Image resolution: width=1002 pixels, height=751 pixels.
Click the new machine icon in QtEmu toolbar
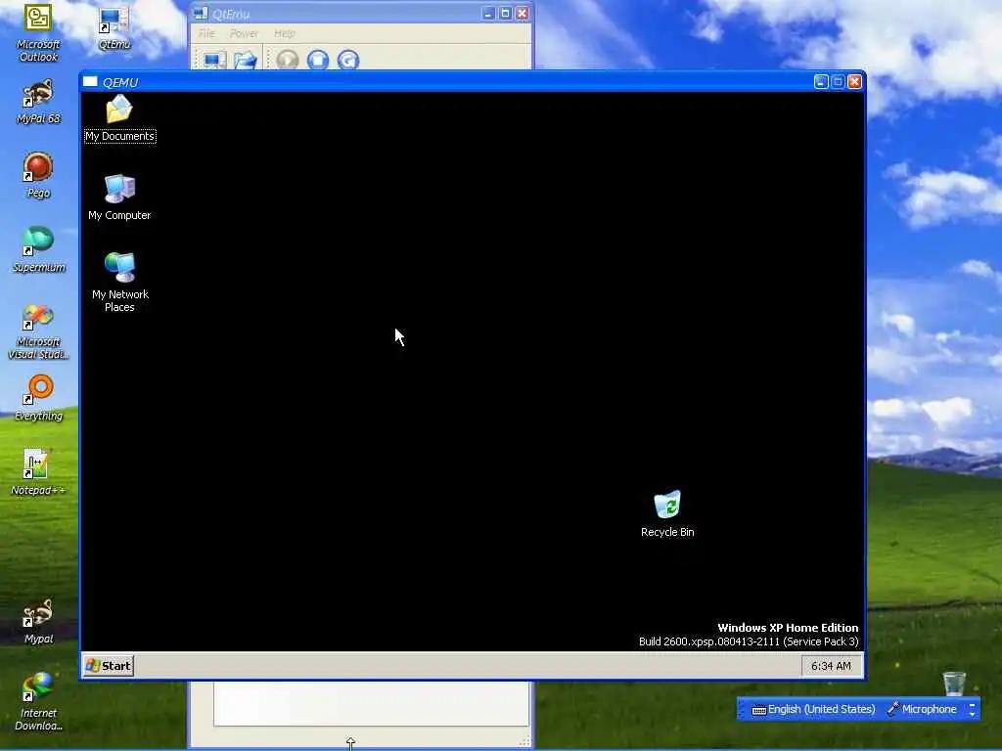coord(212,60)
